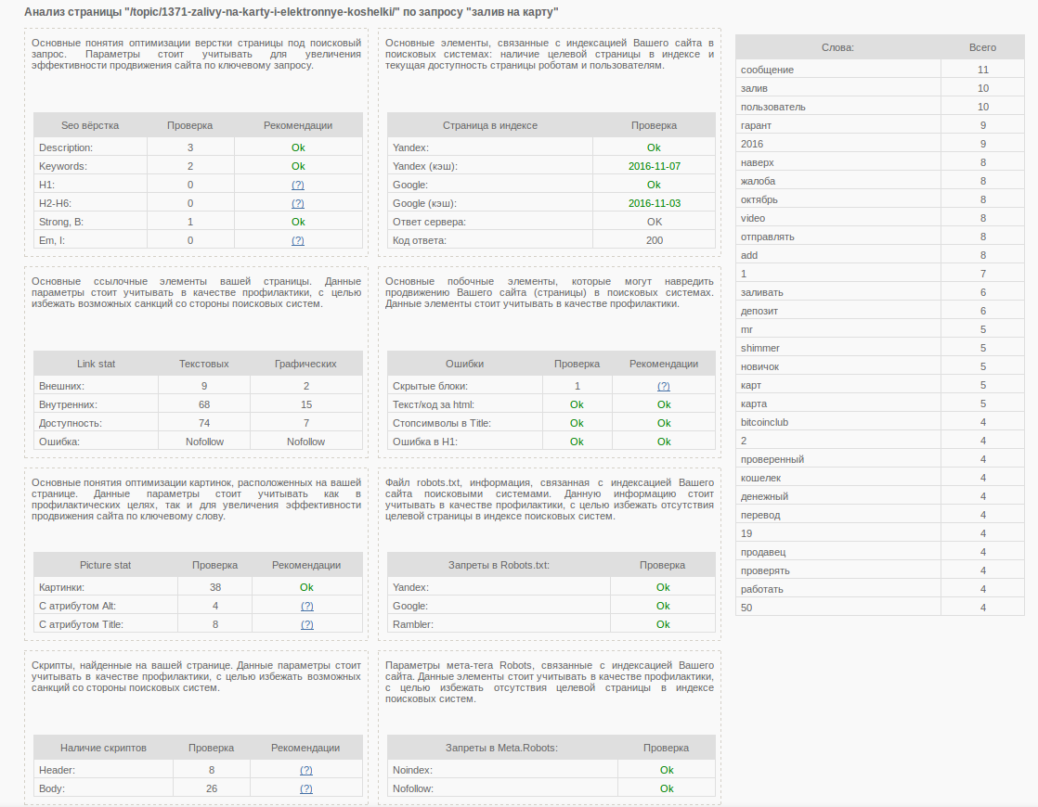Image resolution: width=1038 pixels, height=807 pixels.
Task: Select the word 'проверять' row
Action: click(880, 570)
